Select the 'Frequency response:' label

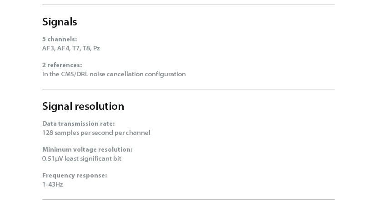tap(75, 175)
